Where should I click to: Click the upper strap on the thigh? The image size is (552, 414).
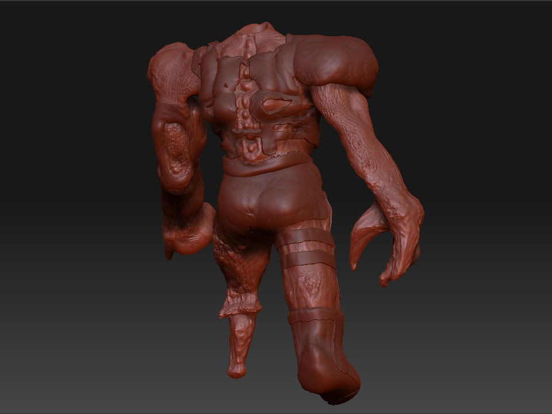click(305, 236)
